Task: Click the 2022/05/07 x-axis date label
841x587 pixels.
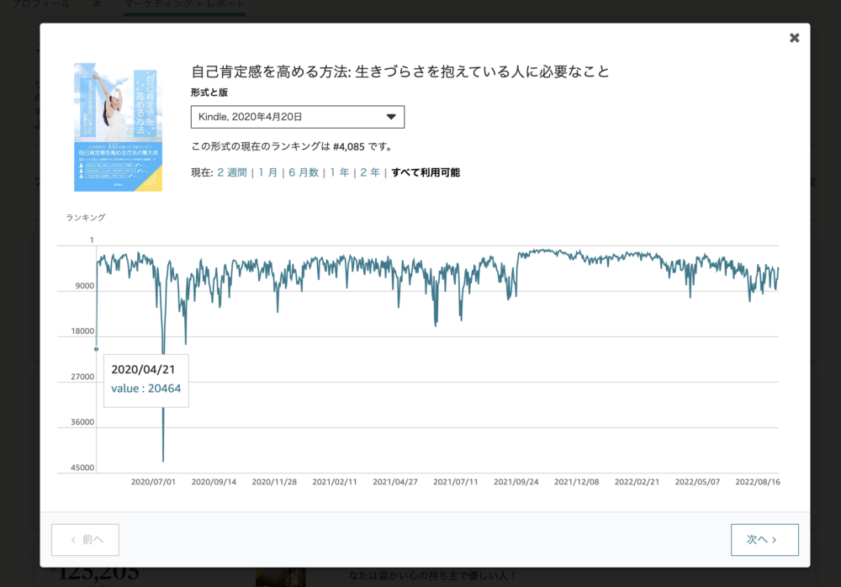Action: pos(697,482)
